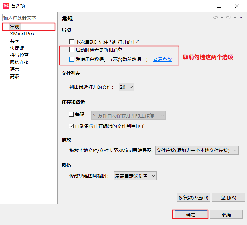Image resolution: width=247 pixels, height=225 pixels.
Task: Open the 分钟自动保存打开的工作簿 interval dropdown
Action: pyautogui.click(x=128, y=115)
